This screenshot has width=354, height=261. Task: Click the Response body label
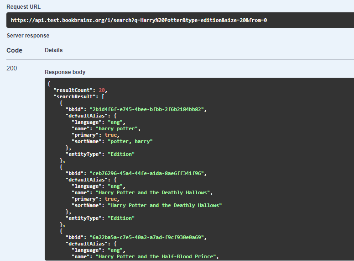coord(65,72)
